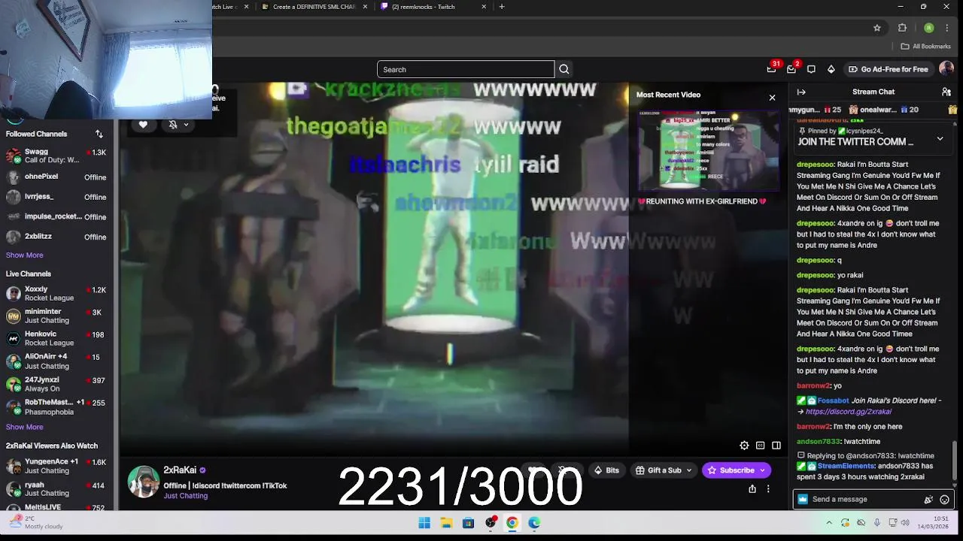
Task: Toggle closed captions in player
Action: pos(760,446)
